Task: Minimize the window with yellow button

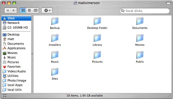Action: coord(9,3)
